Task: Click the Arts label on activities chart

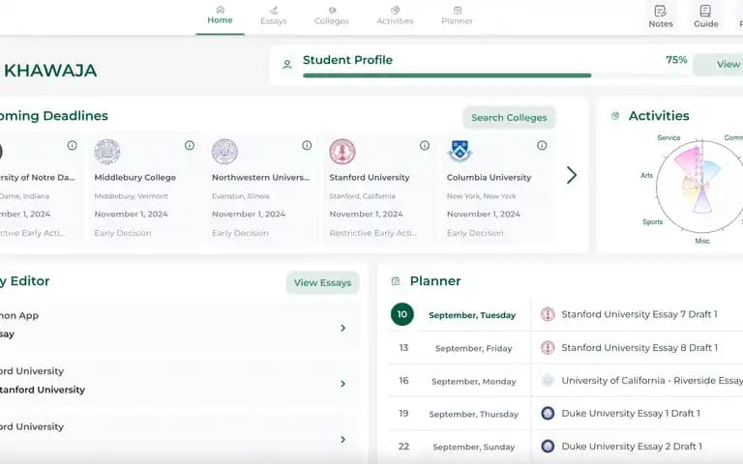Action: [x=647, y=175]
